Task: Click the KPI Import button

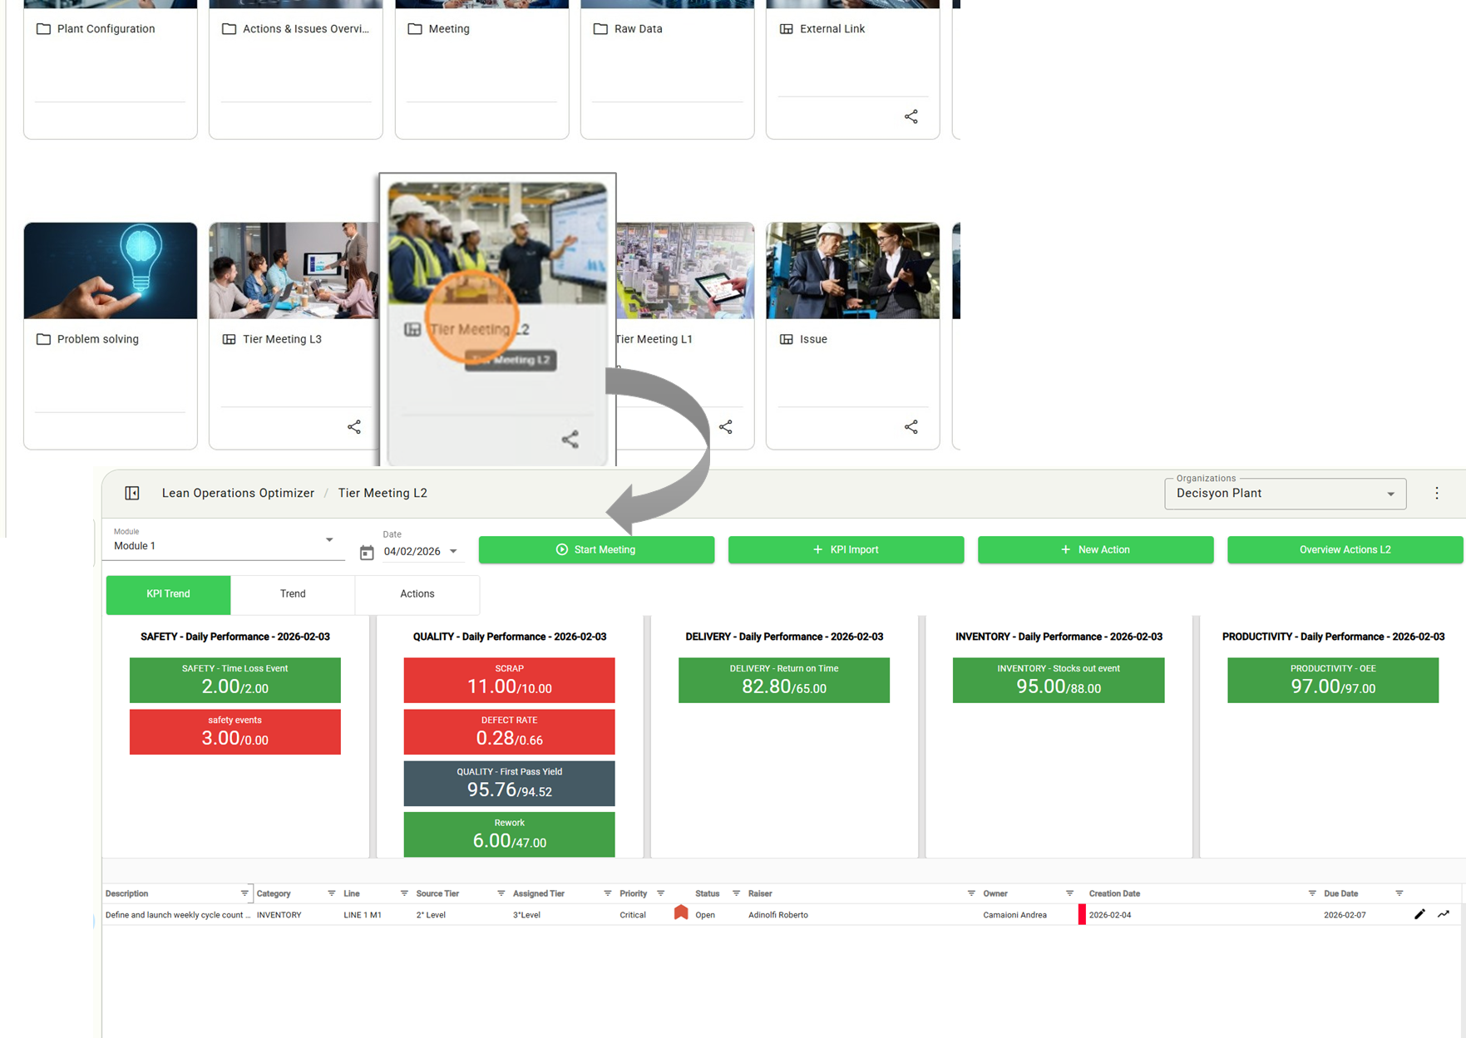Action: (846, 549)
